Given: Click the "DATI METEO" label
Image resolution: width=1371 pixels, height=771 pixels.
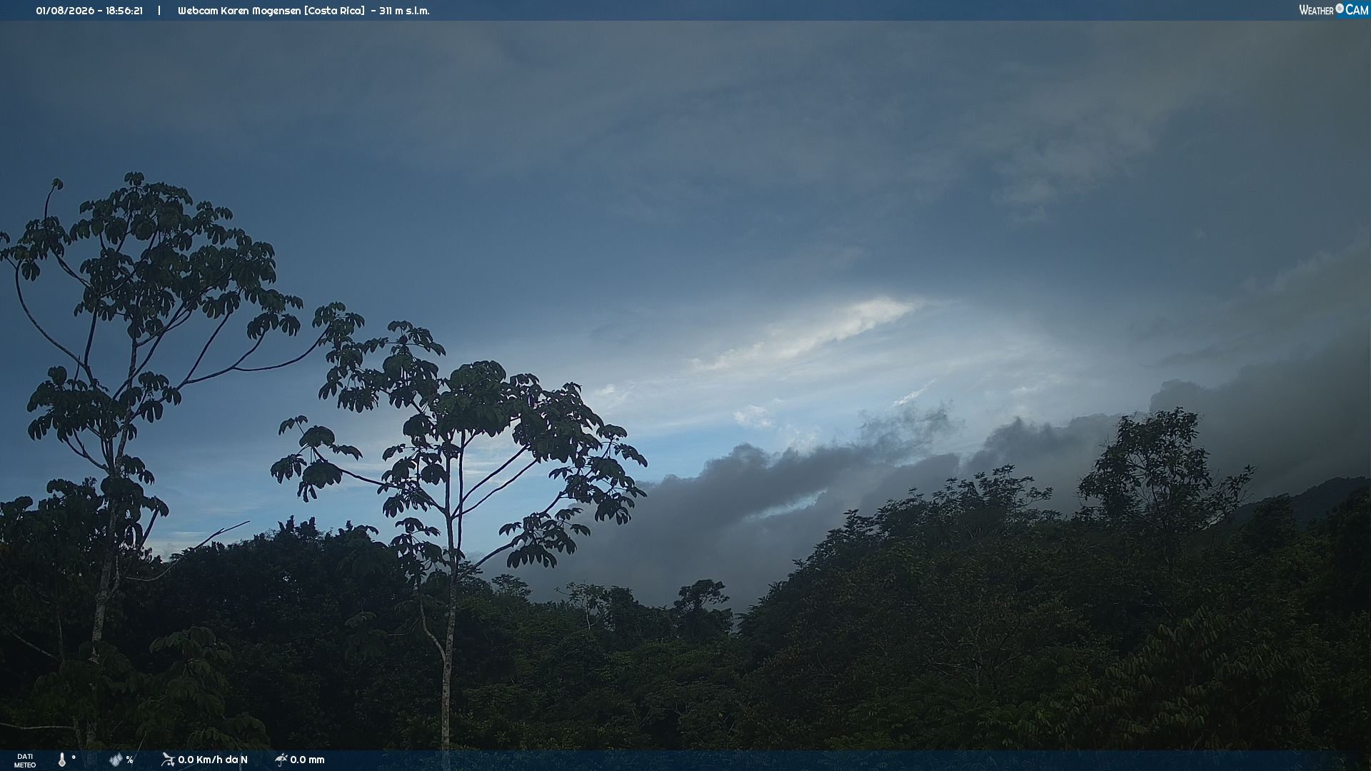Looking at the screenshot, I should point(25,761).
